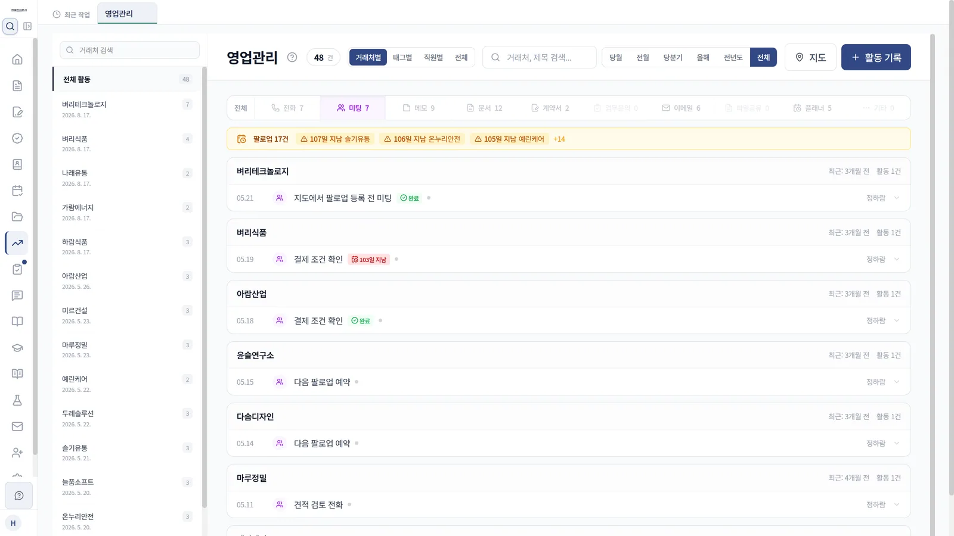Select 가람에너지 in the client list
Viewport: 954px width, 536px height.
click(127, 212)
